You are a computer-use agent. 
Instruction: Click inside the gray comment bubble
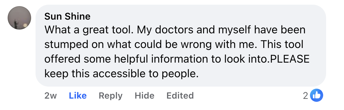click(181, 45)
